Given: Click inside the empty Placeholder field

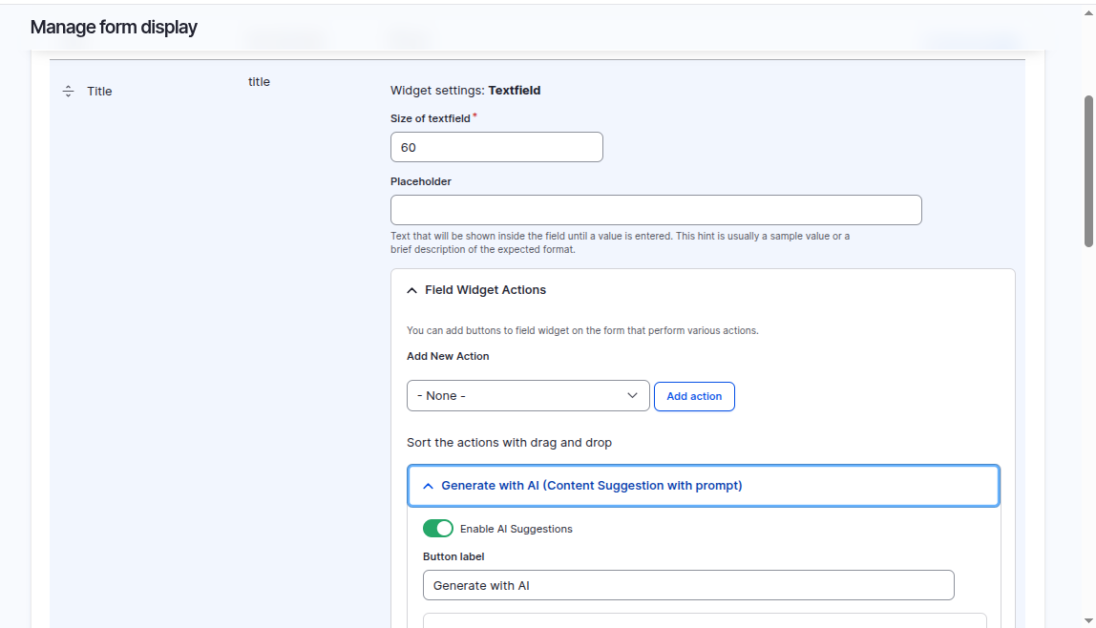Looking at the screenshot, I should pos(655,209).
